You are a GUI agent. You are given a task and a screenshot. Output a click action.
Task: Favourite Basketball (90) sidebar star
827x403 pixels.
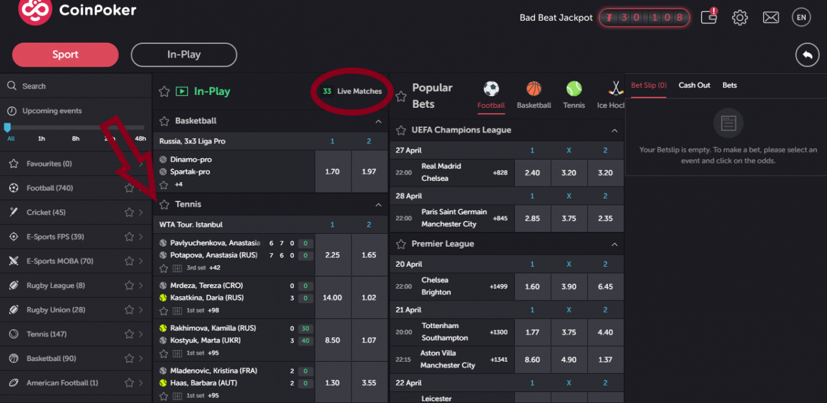tap(129, 358)
